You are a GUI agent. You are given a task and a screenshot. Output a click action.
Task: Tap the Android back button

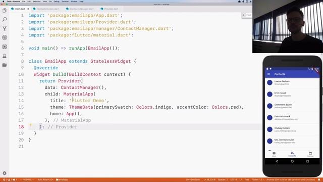tap(277, 161)
